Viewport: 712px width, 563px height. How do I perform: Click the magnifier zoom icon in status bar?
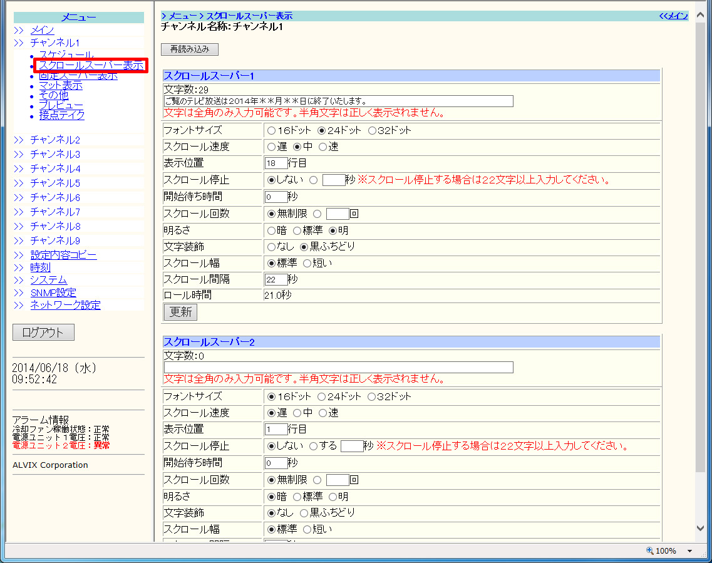[x=650, y=550]
